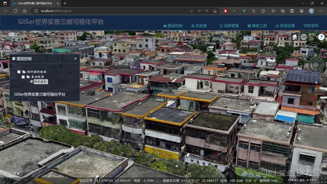Close the GISer browser tab

click(x=58, y=3)
